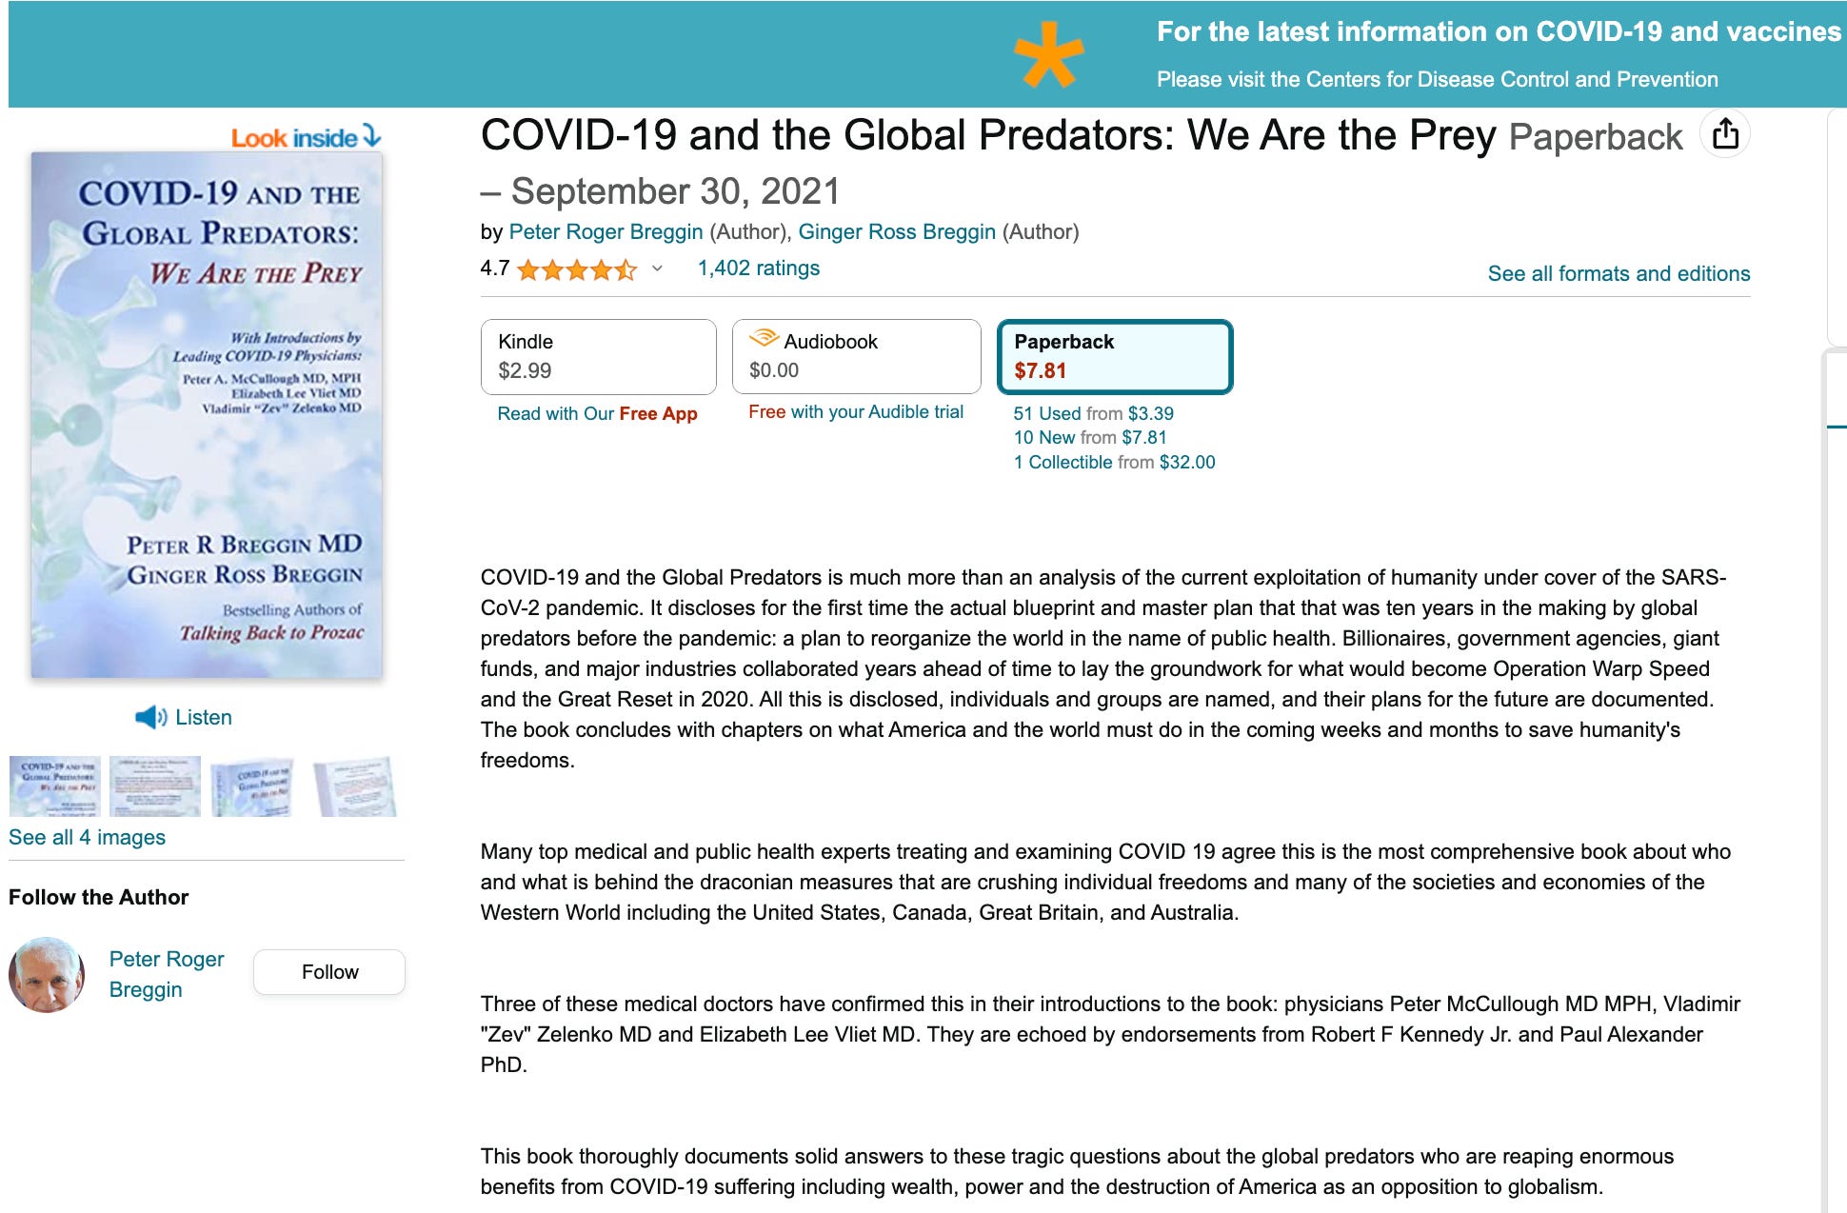Click the September 30, 2021 publication date

[x=675, y=191]
